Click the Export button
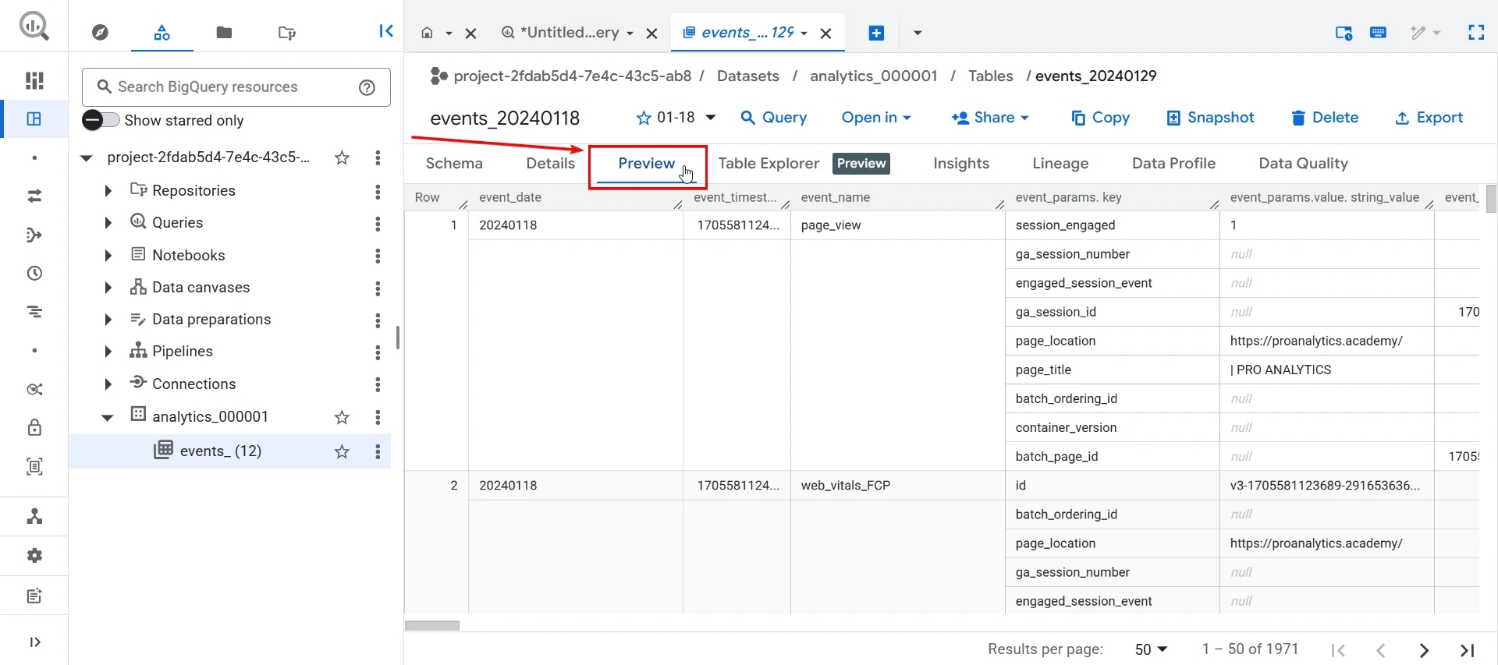This screenshot has height=665, width=1498. [x=1429, y=118]
